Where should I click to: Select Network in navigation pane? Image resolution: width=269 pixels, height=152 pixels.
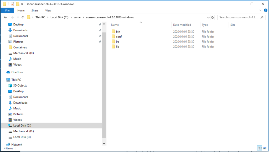click(x=17, y=144)
